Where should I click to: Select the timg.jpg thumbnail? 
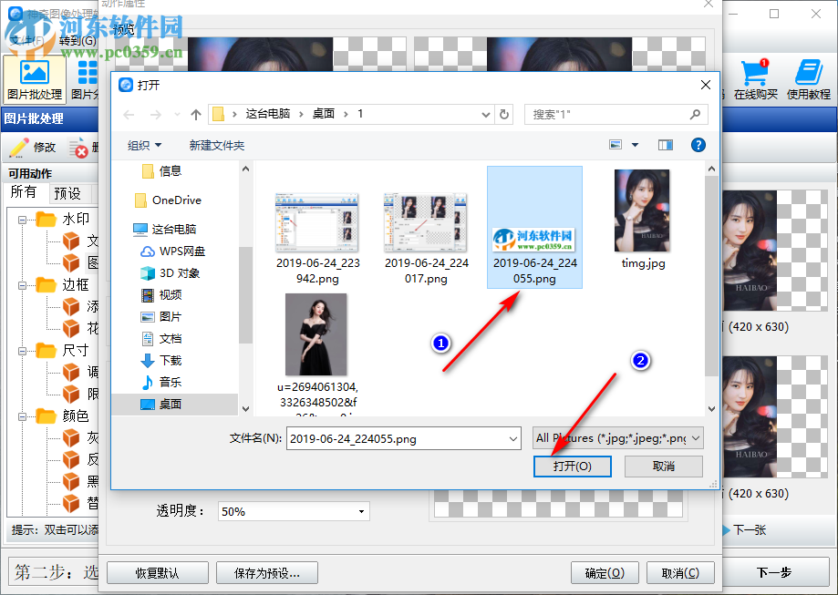click(642, 210)
